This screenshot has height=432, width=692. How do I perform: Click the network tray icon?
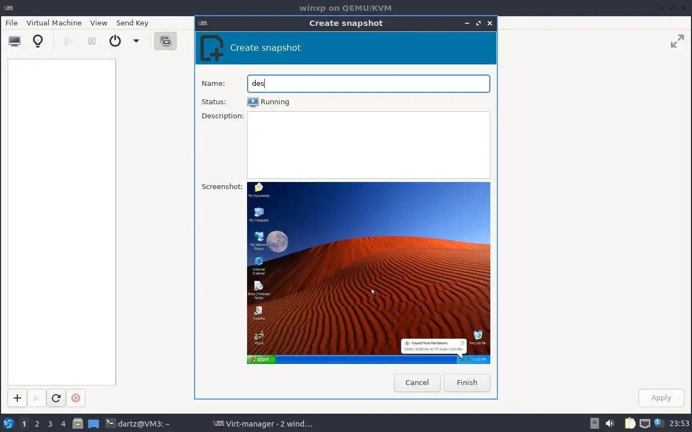(x=644, y=424)
